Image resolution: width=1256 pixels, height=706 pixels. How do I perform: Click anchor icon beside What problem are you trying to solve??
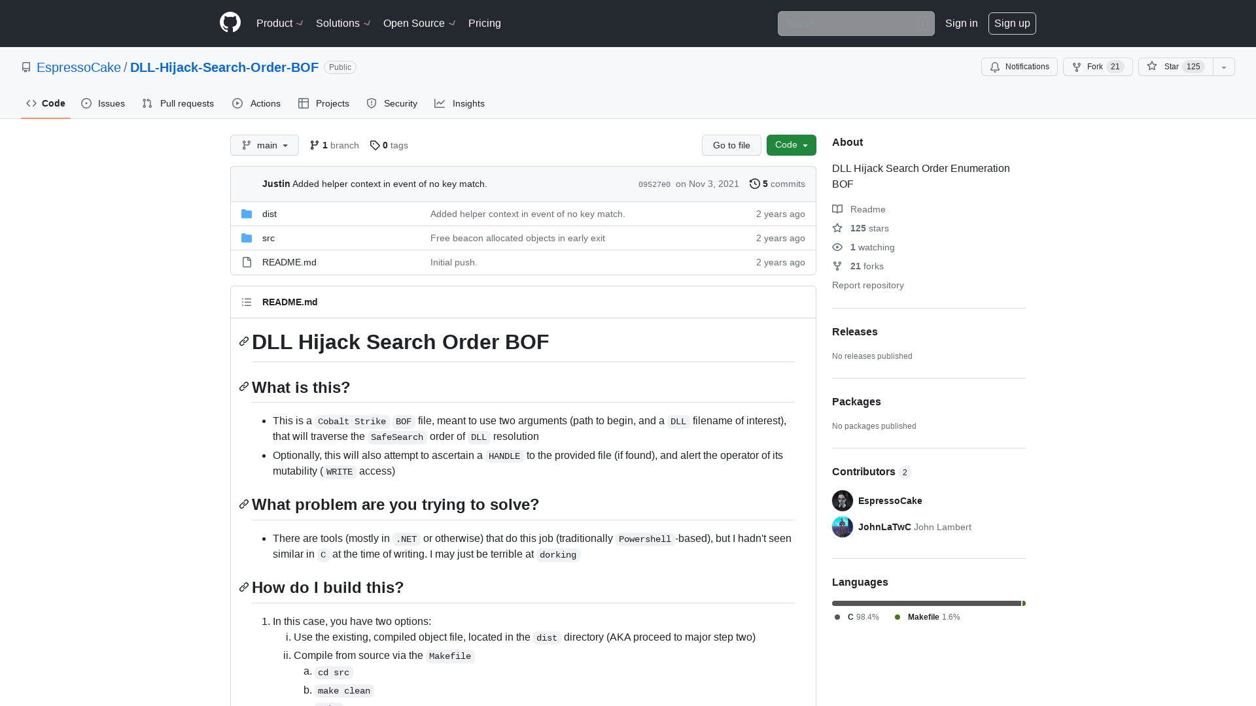[x=244, y=504]
